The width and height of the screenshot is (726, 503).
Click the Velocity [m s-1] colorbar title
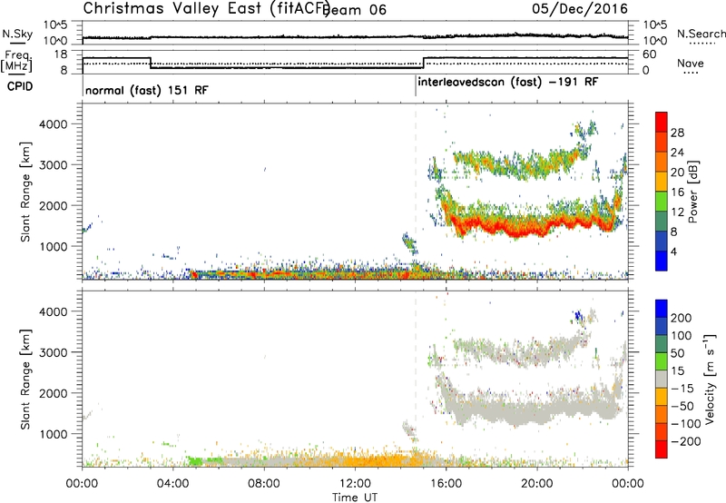click(710, 379)
